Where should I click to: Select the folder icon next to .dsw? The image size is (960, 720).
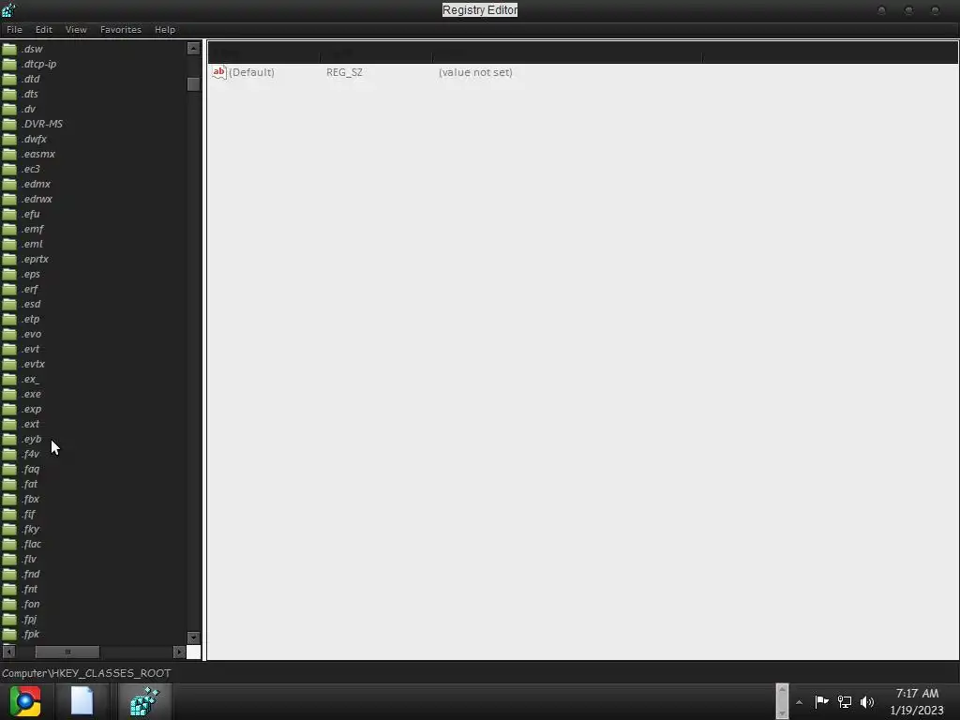click(x=9, y=49)
